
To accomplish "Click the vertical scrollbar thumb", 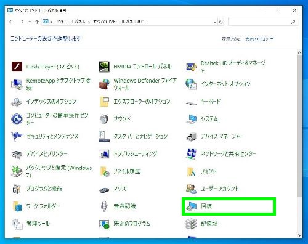I will click(x=299, y=126).
